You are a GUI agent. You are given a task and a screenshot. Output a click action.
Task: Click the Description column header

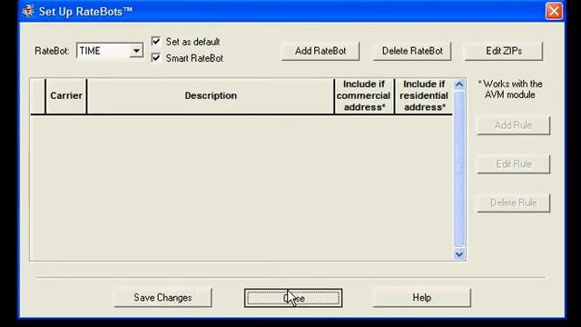[211, 95]
